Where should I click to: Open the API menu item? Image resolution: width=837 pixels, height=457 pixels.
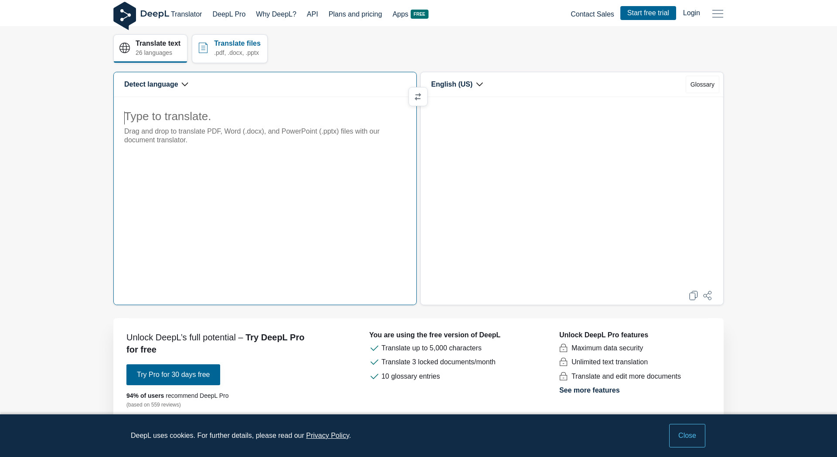tap(312, 14)
